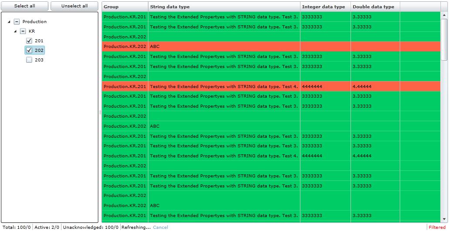Screen dimensions: 449x231
Task: Collapse the KR tree node
Action: click(x=16, y=31)
